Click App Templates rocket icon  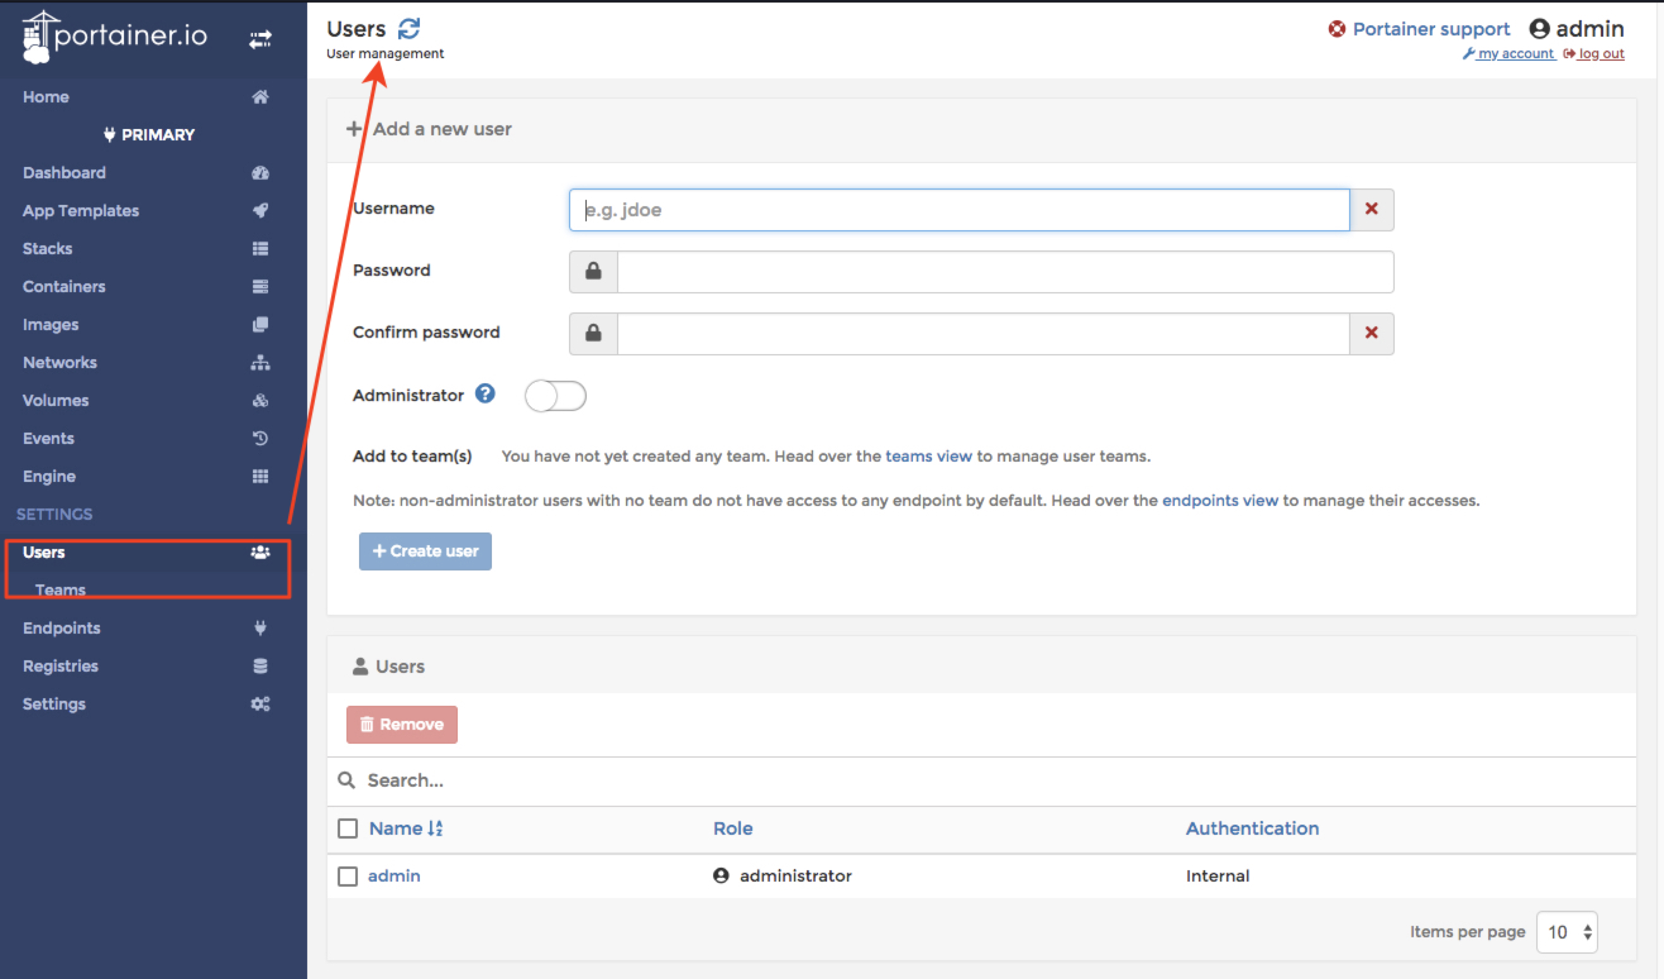tap(260, 211)
